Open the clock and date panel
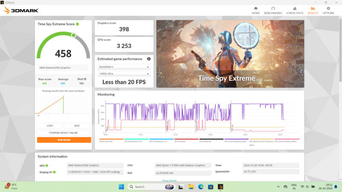The height and width of the screenshot is (192, 342). tap(325, 187)
